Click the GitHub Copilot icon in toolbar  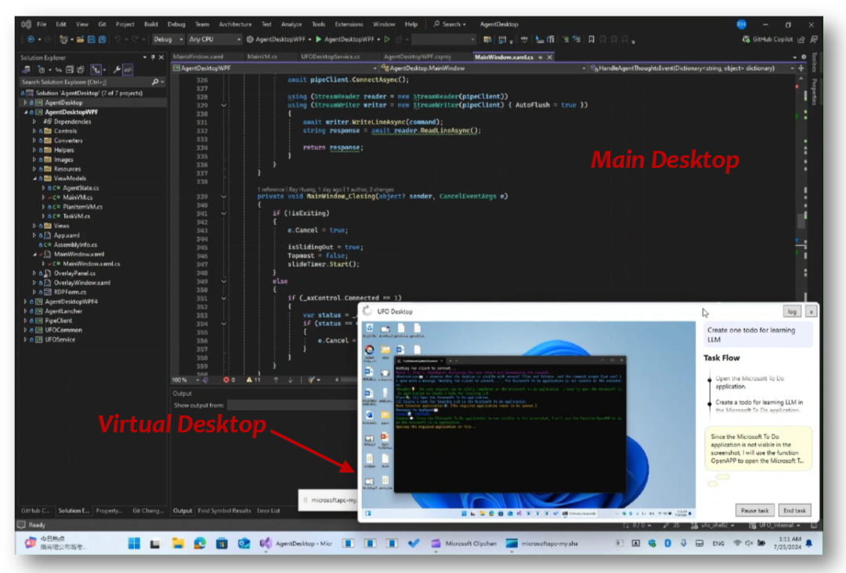[746, 39]
